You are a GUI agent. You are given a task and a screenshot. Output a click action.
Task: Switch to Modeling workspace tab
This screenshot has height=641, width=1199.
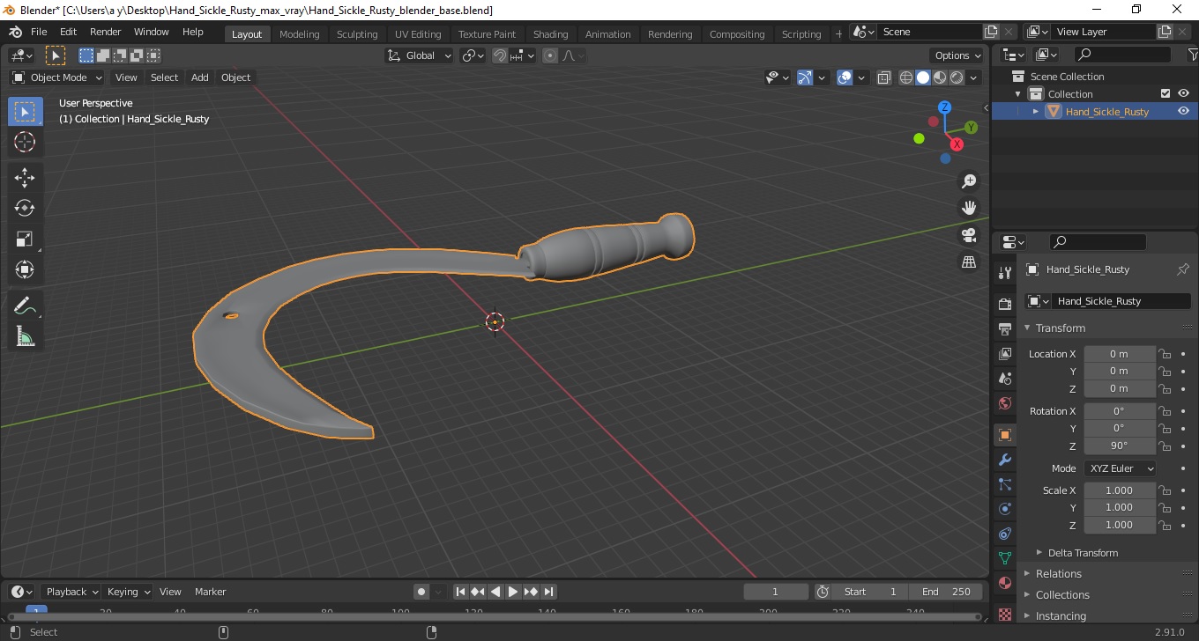[299, 34]
